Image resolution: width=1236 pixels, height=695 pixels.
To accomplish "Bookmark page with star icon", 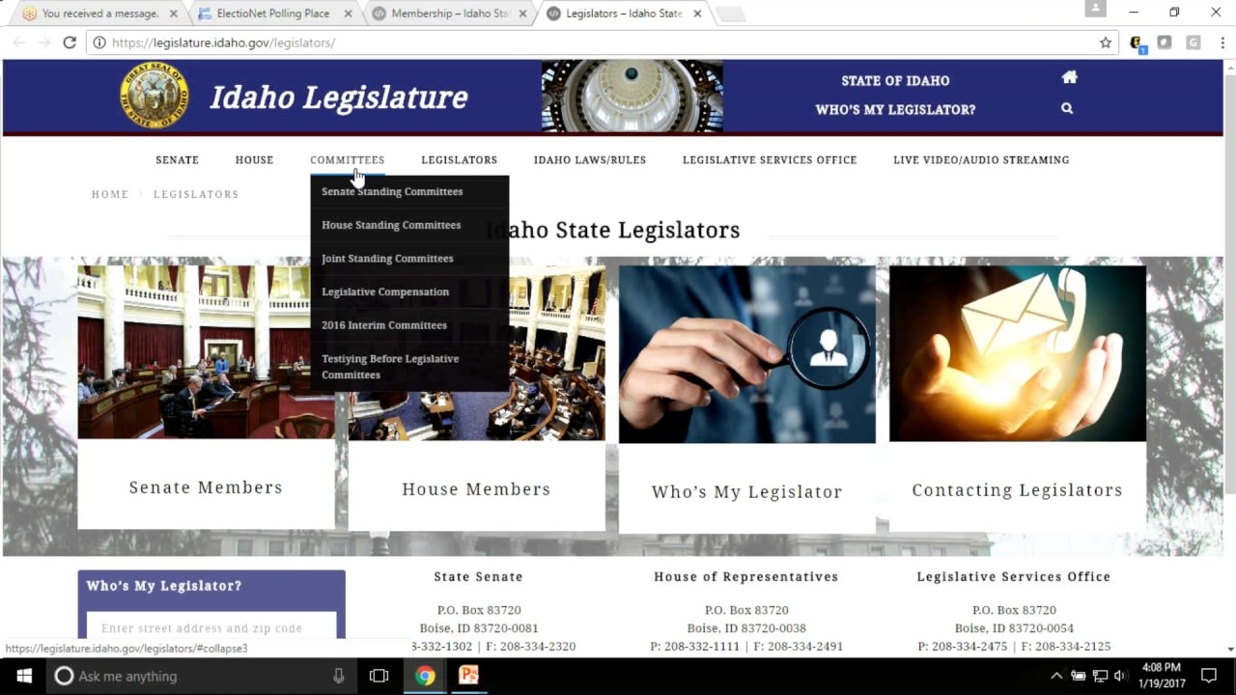I will 1106,42.
